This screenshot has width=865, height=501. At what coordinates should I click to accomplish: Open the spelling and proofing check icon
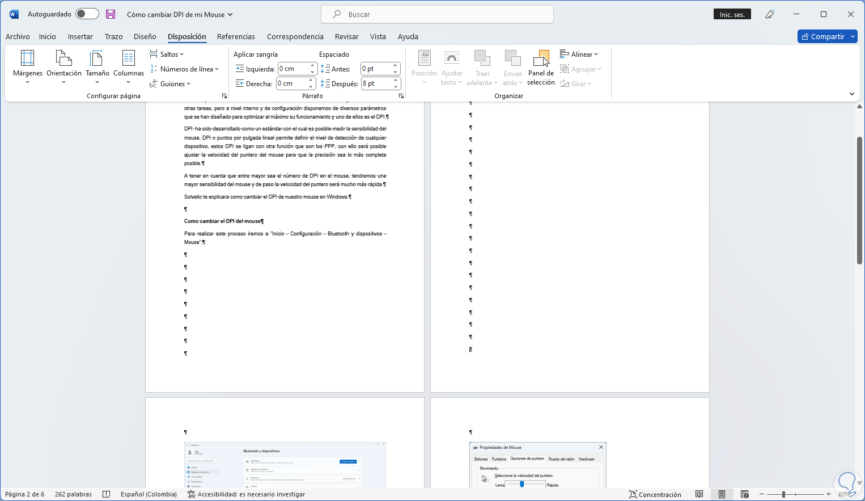pyautogui.click(x=106, y=494)
